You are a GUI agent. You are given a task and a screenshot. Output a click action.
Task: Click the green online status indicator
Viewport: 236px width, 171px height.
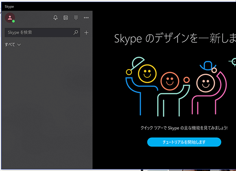tap(13, 21)
